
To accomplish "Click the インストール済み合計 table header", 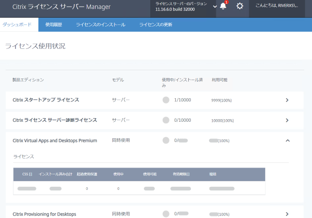I will click(x=56, y=174).
